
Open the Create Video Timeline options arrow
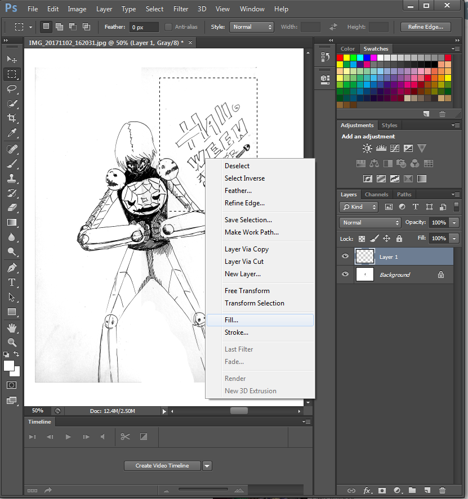pos(207,466)
